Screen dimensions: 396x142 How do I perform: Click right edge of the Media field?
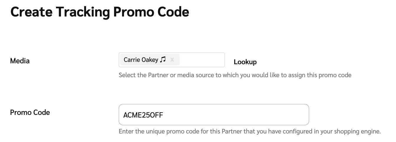(x=222, y=60)
